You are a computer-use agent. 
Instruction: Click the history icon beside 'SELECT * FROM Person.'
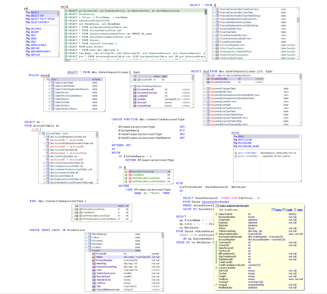[x=66, y=40]
